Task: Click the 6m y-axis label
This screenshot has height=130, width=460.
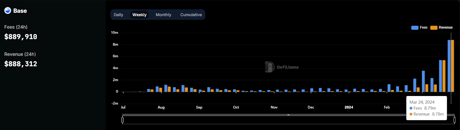Action: click(x=115, y=56)
